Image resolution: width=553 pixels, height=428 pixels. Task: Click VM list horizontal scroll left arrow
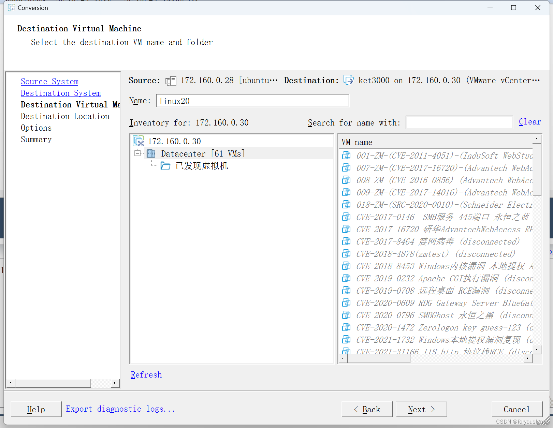(x=343, y=358)
